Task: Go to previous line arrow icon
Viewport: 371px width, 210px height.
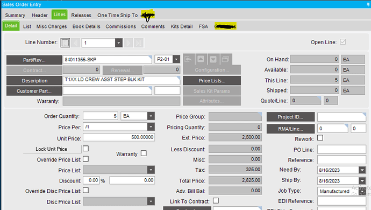Action: pos(76,43)
